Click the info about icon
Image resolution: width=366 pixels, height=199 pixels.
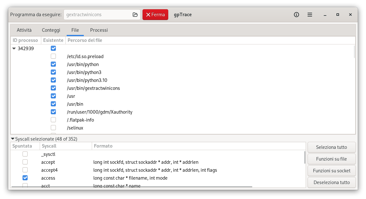(296, 15)
